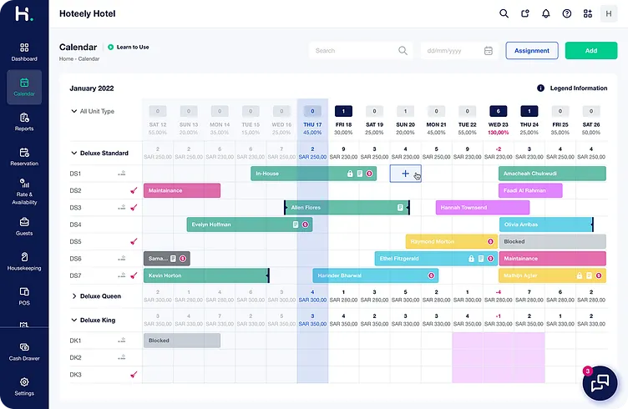Screen dimensions: 628x409
Task: Open the Sama... booking on DS6
Action: (x=167, y=259)
